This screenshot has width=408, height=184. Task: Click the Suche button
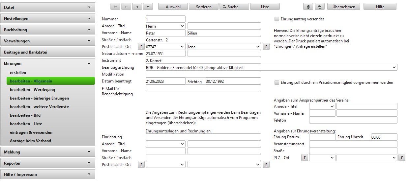point(234,7)
